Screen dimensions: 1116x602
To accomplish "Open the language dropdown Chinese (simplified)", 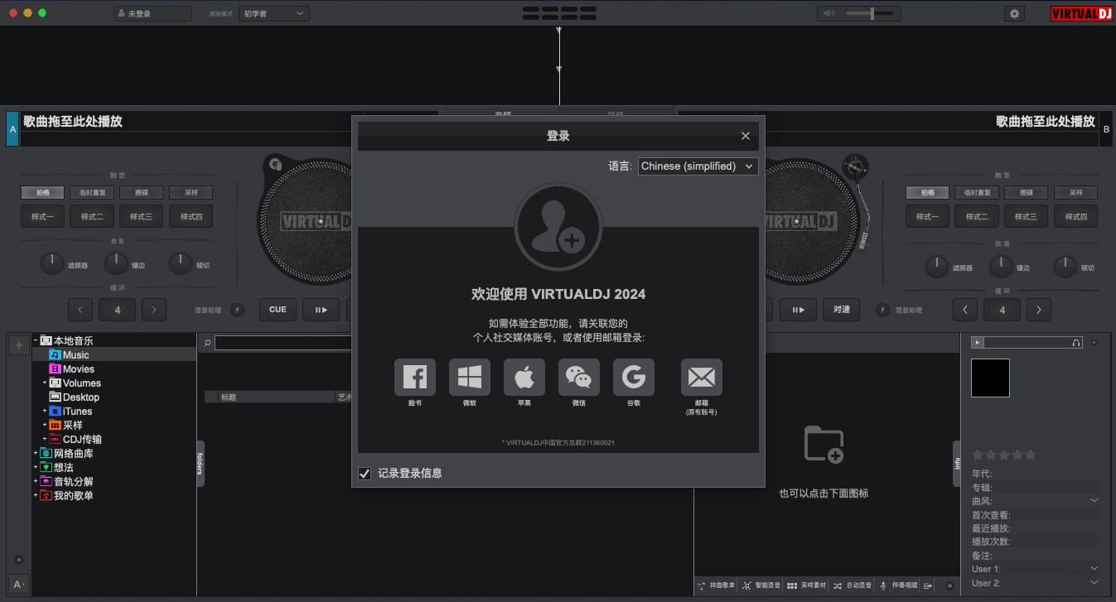I will 698,166.
